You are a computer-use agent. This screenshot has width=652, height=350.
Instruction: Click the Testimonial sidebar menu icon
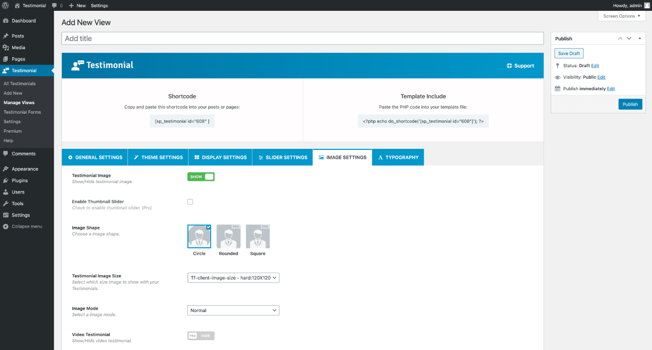point(6,70)
